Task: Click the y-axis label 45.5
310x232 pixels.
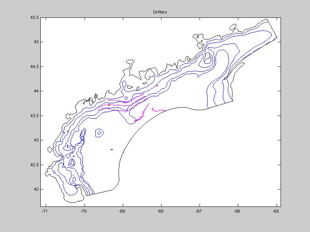Action: 34,17
